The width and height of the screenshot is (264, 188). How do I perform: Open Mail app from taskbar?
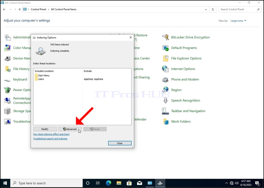[140, 183]
